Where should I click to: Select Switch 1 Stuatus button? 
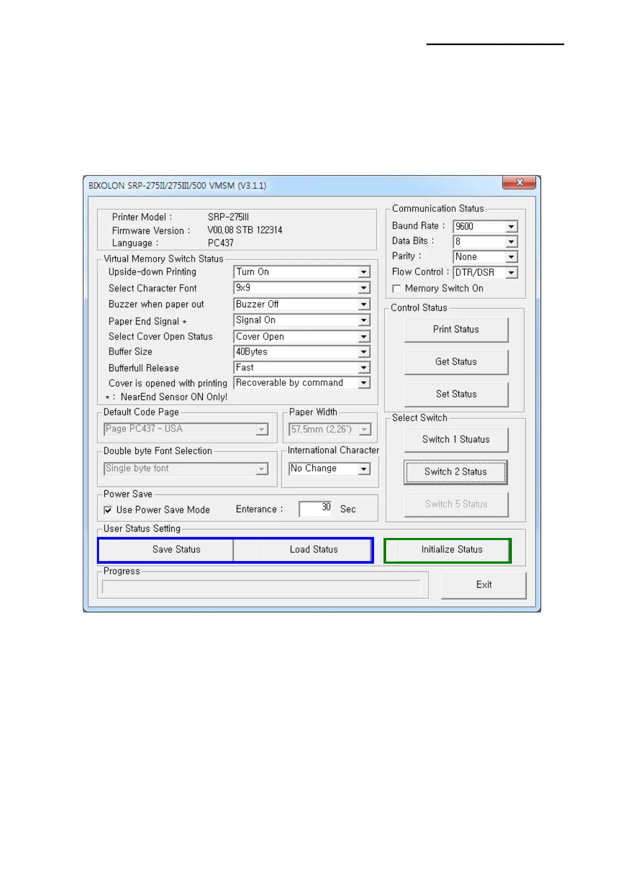tap(456, 440)
